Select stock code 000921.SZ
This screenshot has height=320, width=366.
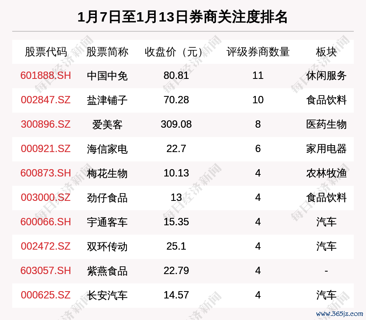pyautogui.click(x=46, y=149)
